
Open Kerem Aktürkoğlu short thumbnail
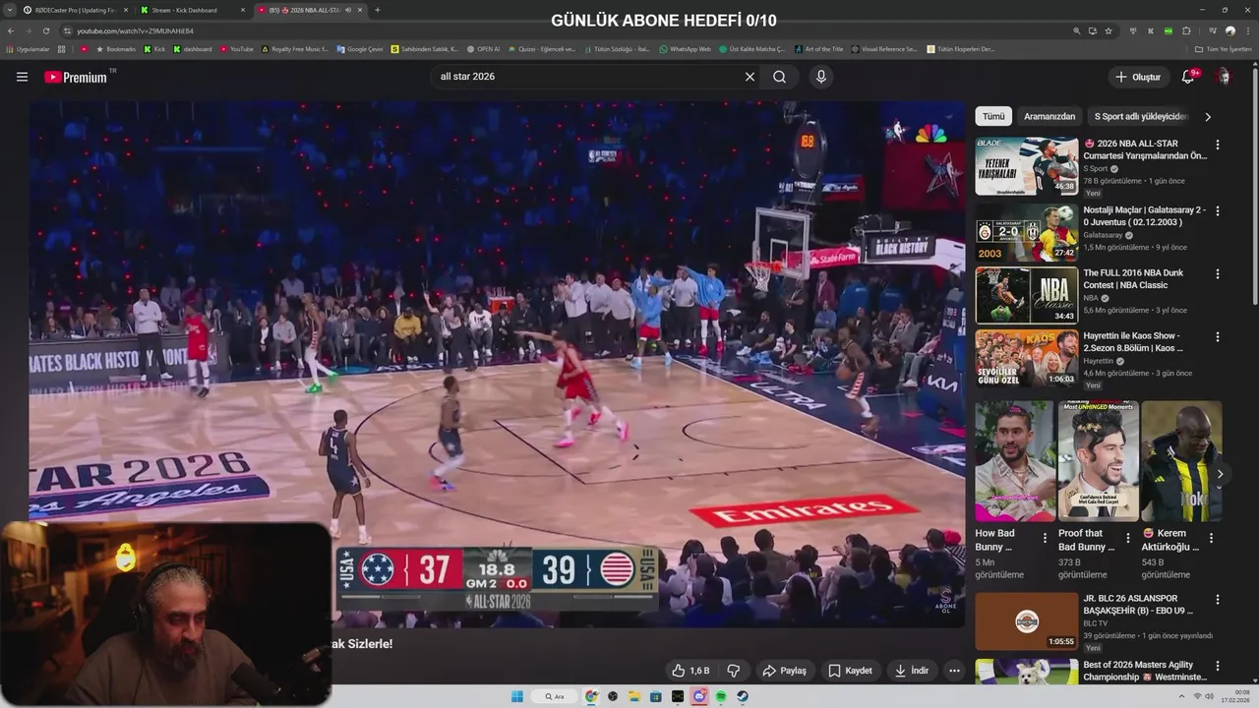(1181, 461)
